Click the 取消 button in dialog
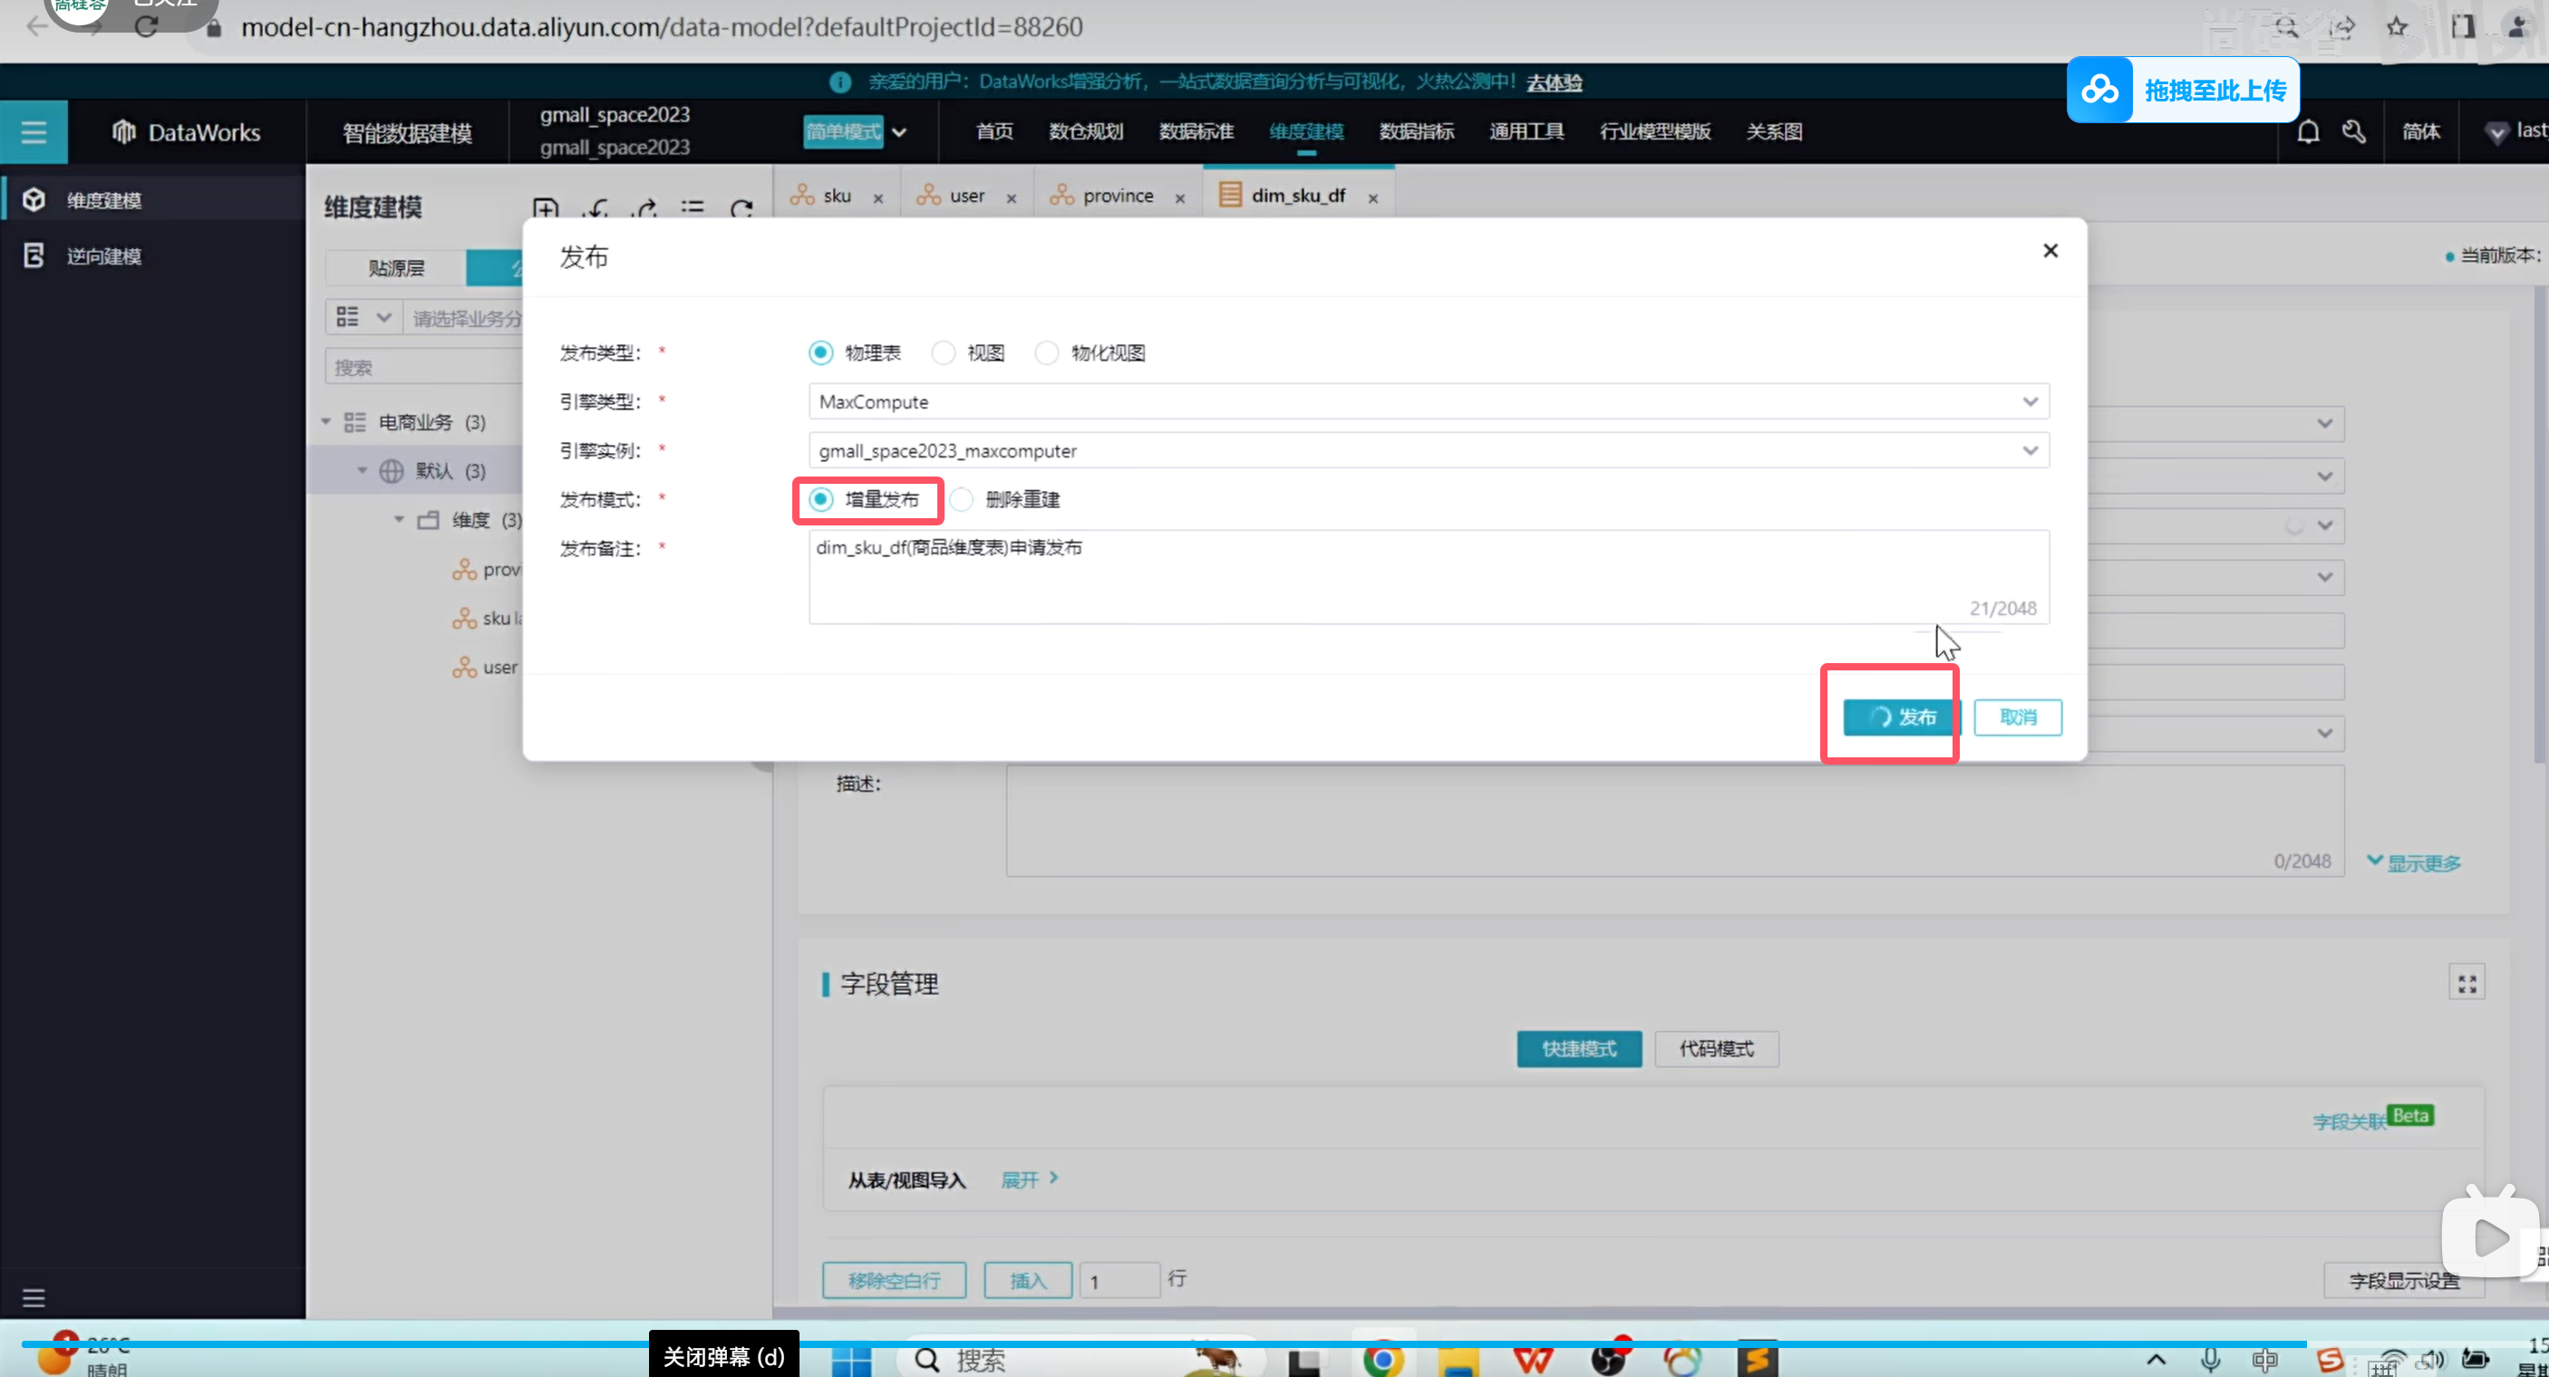 pos(2017,717)
